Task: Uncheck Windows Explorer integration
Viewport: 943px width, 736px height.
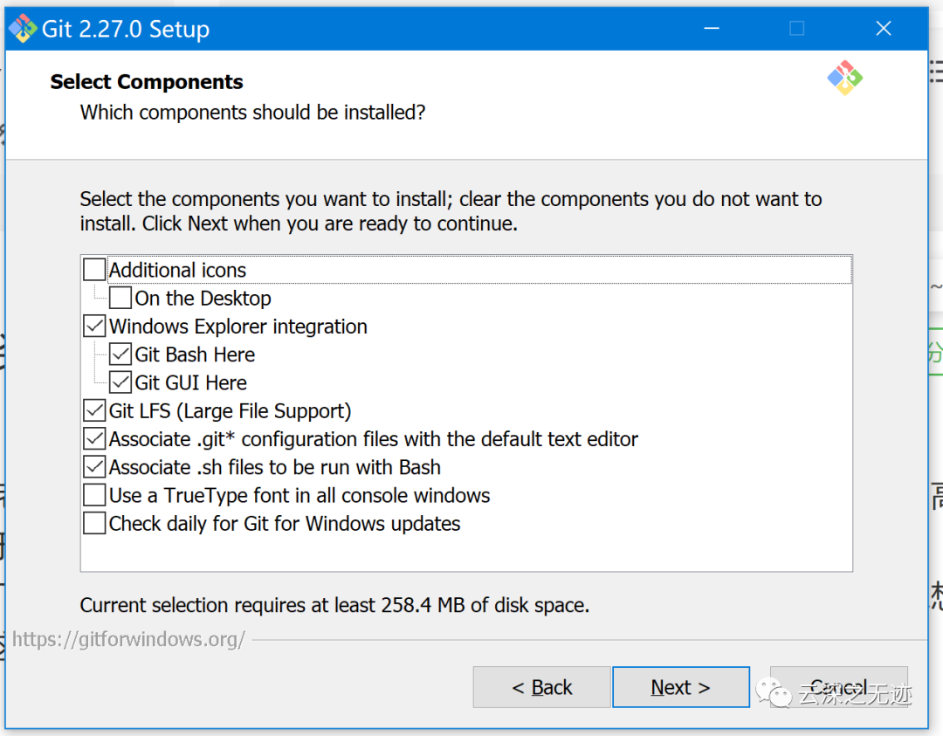Action: [94, 327]
